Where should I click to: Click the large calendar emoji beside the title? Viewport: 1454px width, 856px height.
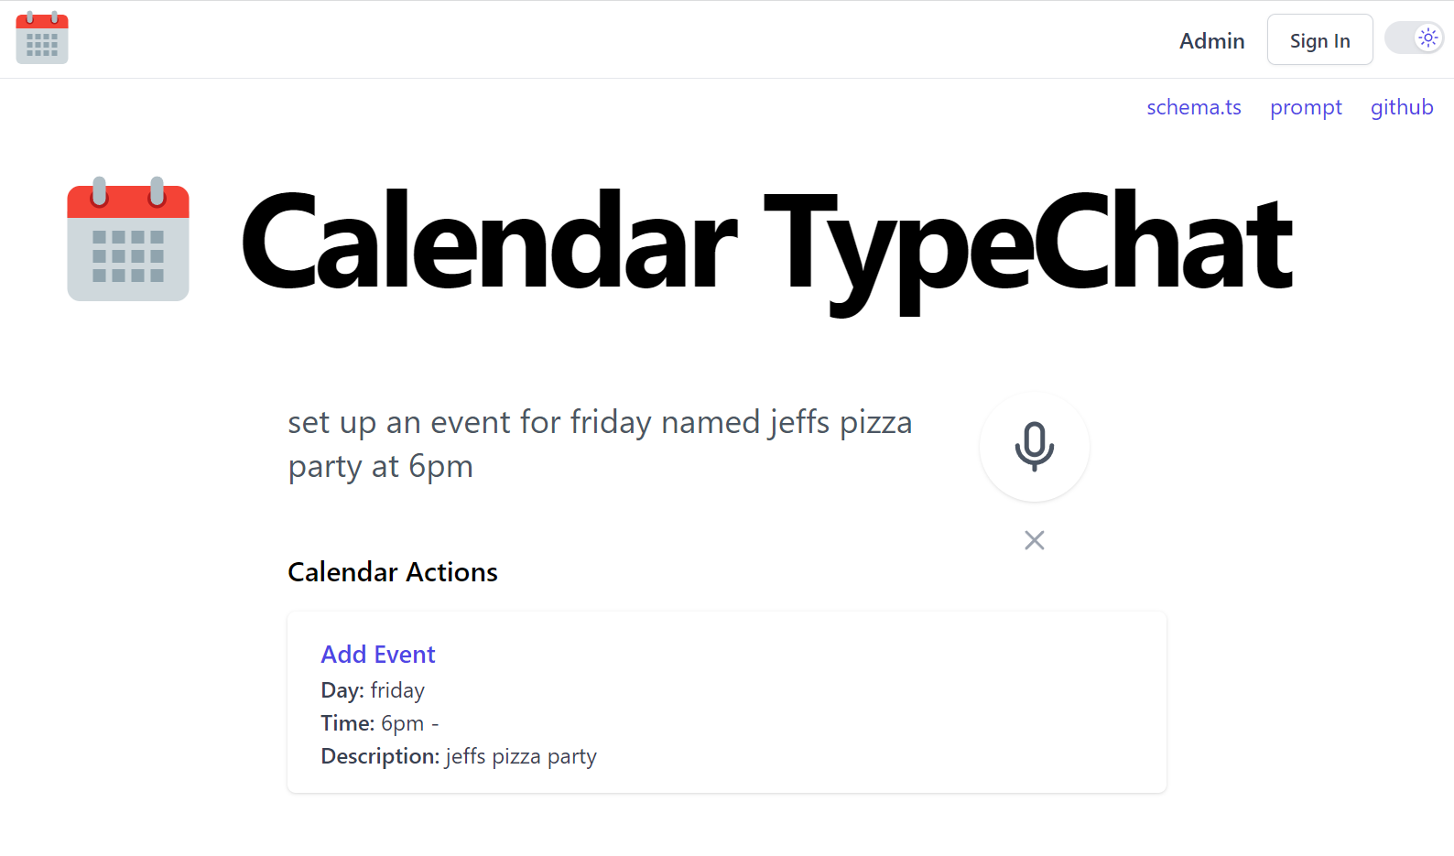click(x=128, y=239)
